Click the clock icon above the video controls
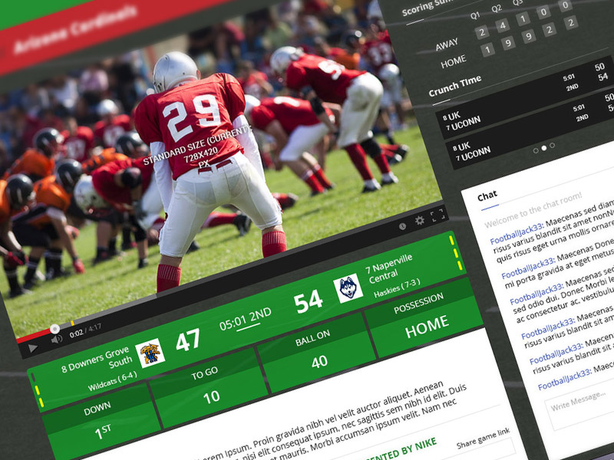The height and width of the screenshot is (460, 614). 402,226
